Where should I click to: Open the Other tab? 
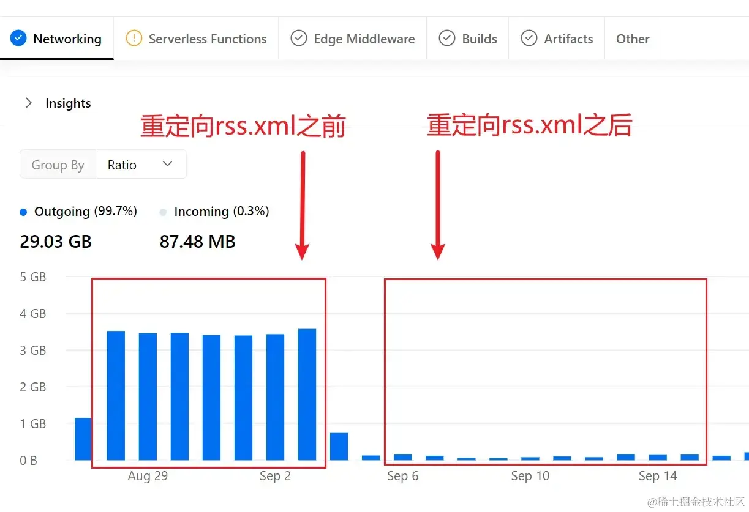tap(633, 39)
